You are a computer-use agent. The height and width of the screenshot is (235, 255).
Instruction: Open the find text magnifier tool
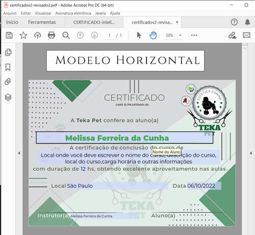pyautogui.click(x=66, y=35)
